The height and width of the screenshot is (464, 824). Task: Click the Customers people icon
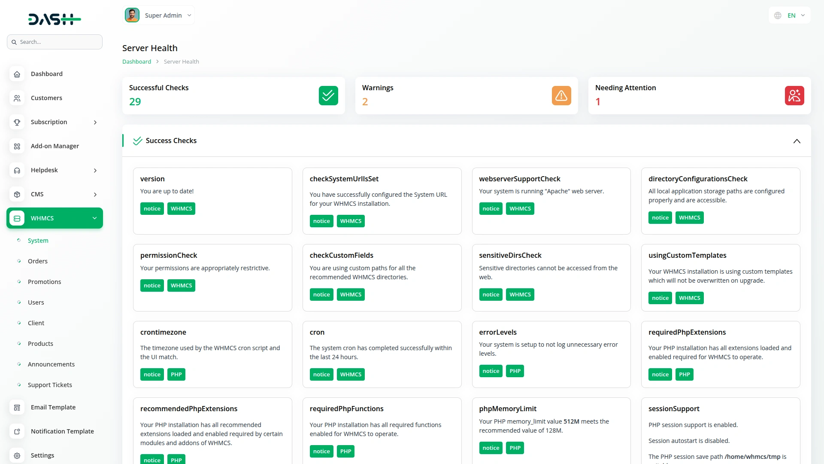[17, 98]
